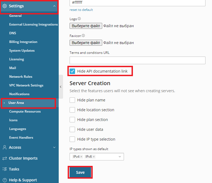Open Licensing settings
The image size is (212, 183).
(17, 59)
